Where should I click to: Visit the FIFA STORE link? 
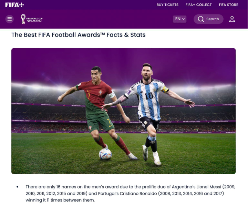click(x=228, y=5)
